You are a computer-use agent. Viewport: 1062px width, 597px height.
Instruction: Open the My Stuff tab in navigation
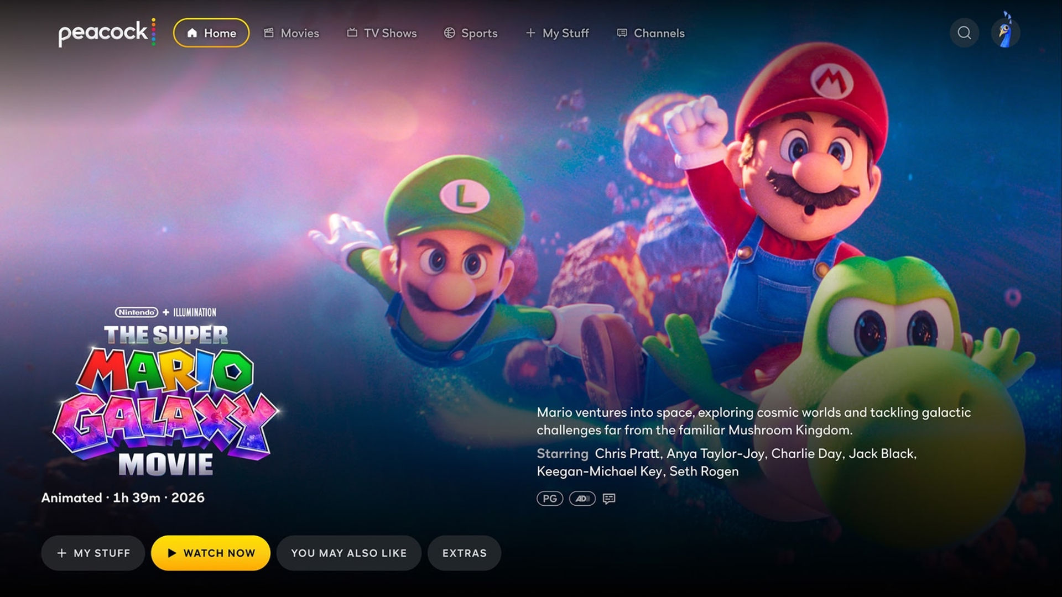(557, 33)
